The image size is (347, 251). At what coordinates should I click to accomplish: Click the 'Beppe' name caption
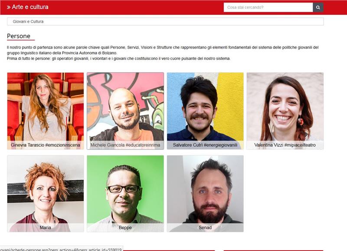pos(125,228)
